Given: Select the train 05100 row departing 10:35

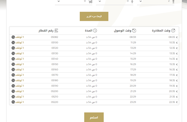Looking at the screenshot, I should tap(94, 42).
